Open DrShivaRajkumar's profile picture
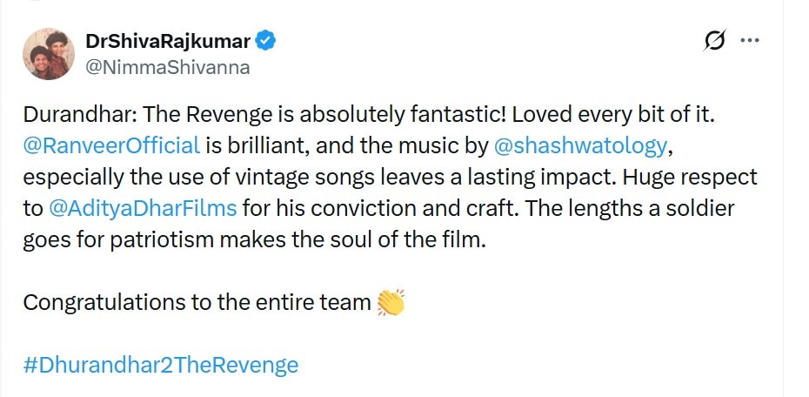 point(48,53)
